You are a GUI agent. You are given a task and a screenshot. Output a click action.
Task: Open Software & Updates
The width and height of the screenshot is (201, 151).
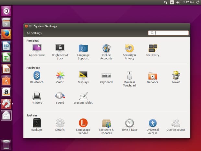coord(106,126)
